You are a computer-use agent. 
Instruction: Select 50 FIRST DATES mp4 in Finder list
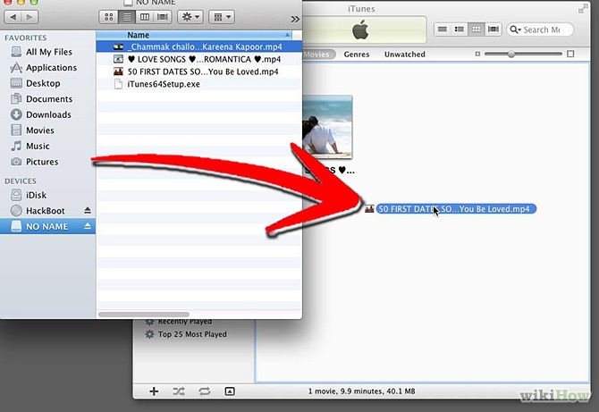coord(199,71)
